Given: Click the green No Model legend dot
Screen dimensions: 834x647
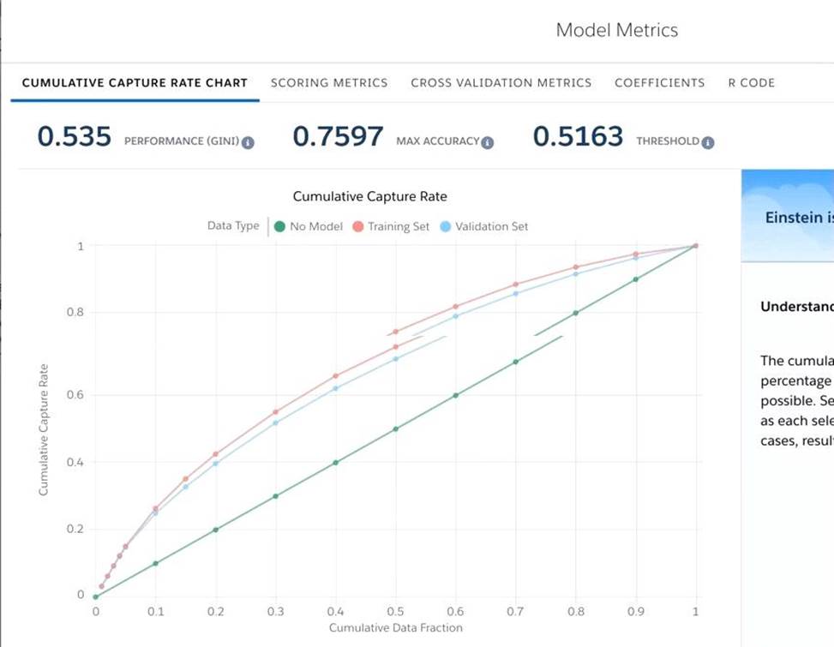Looking at the screenshot, I should click(x=279, y=227).
